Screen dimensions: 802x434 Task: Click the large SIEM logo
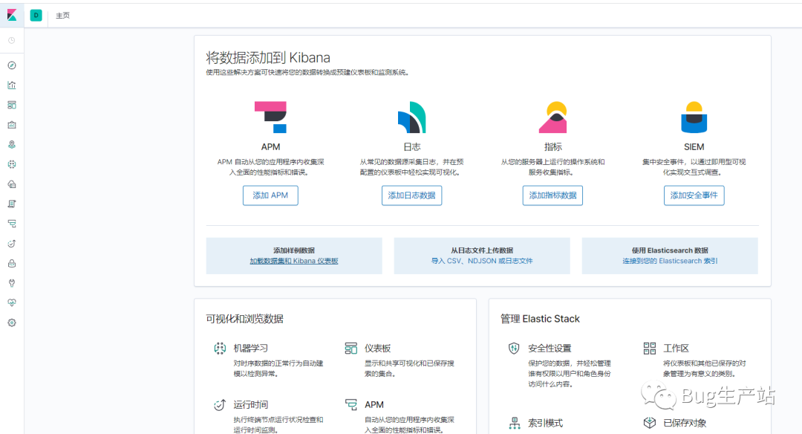(694, 117)
